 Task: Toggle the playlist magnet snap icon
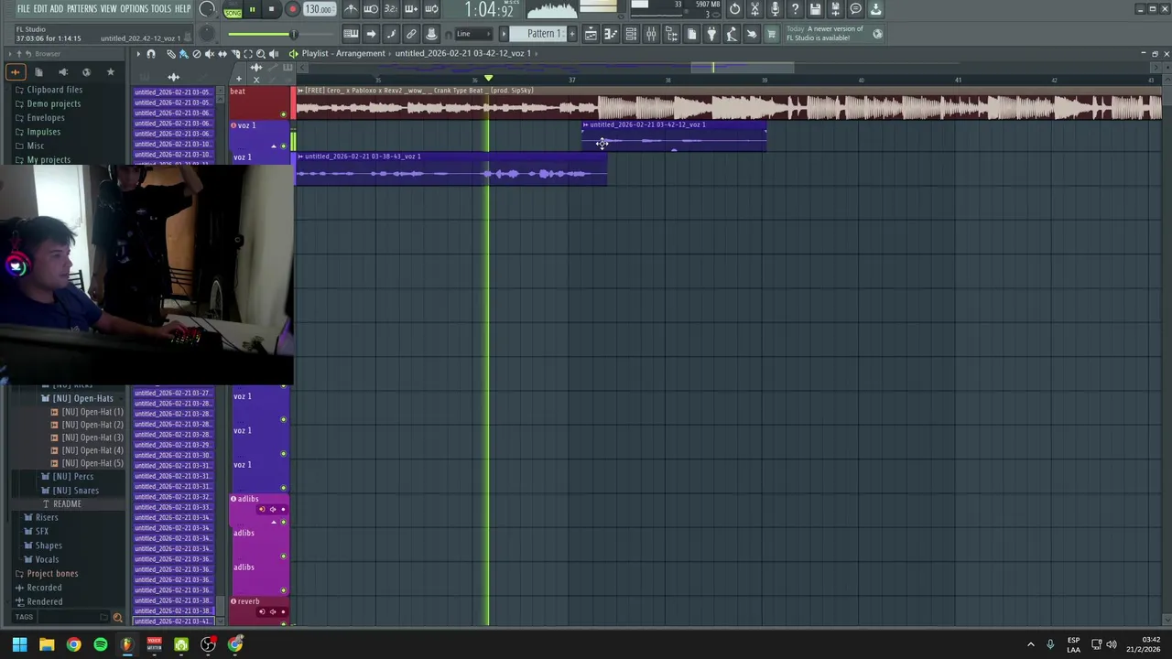151,54
